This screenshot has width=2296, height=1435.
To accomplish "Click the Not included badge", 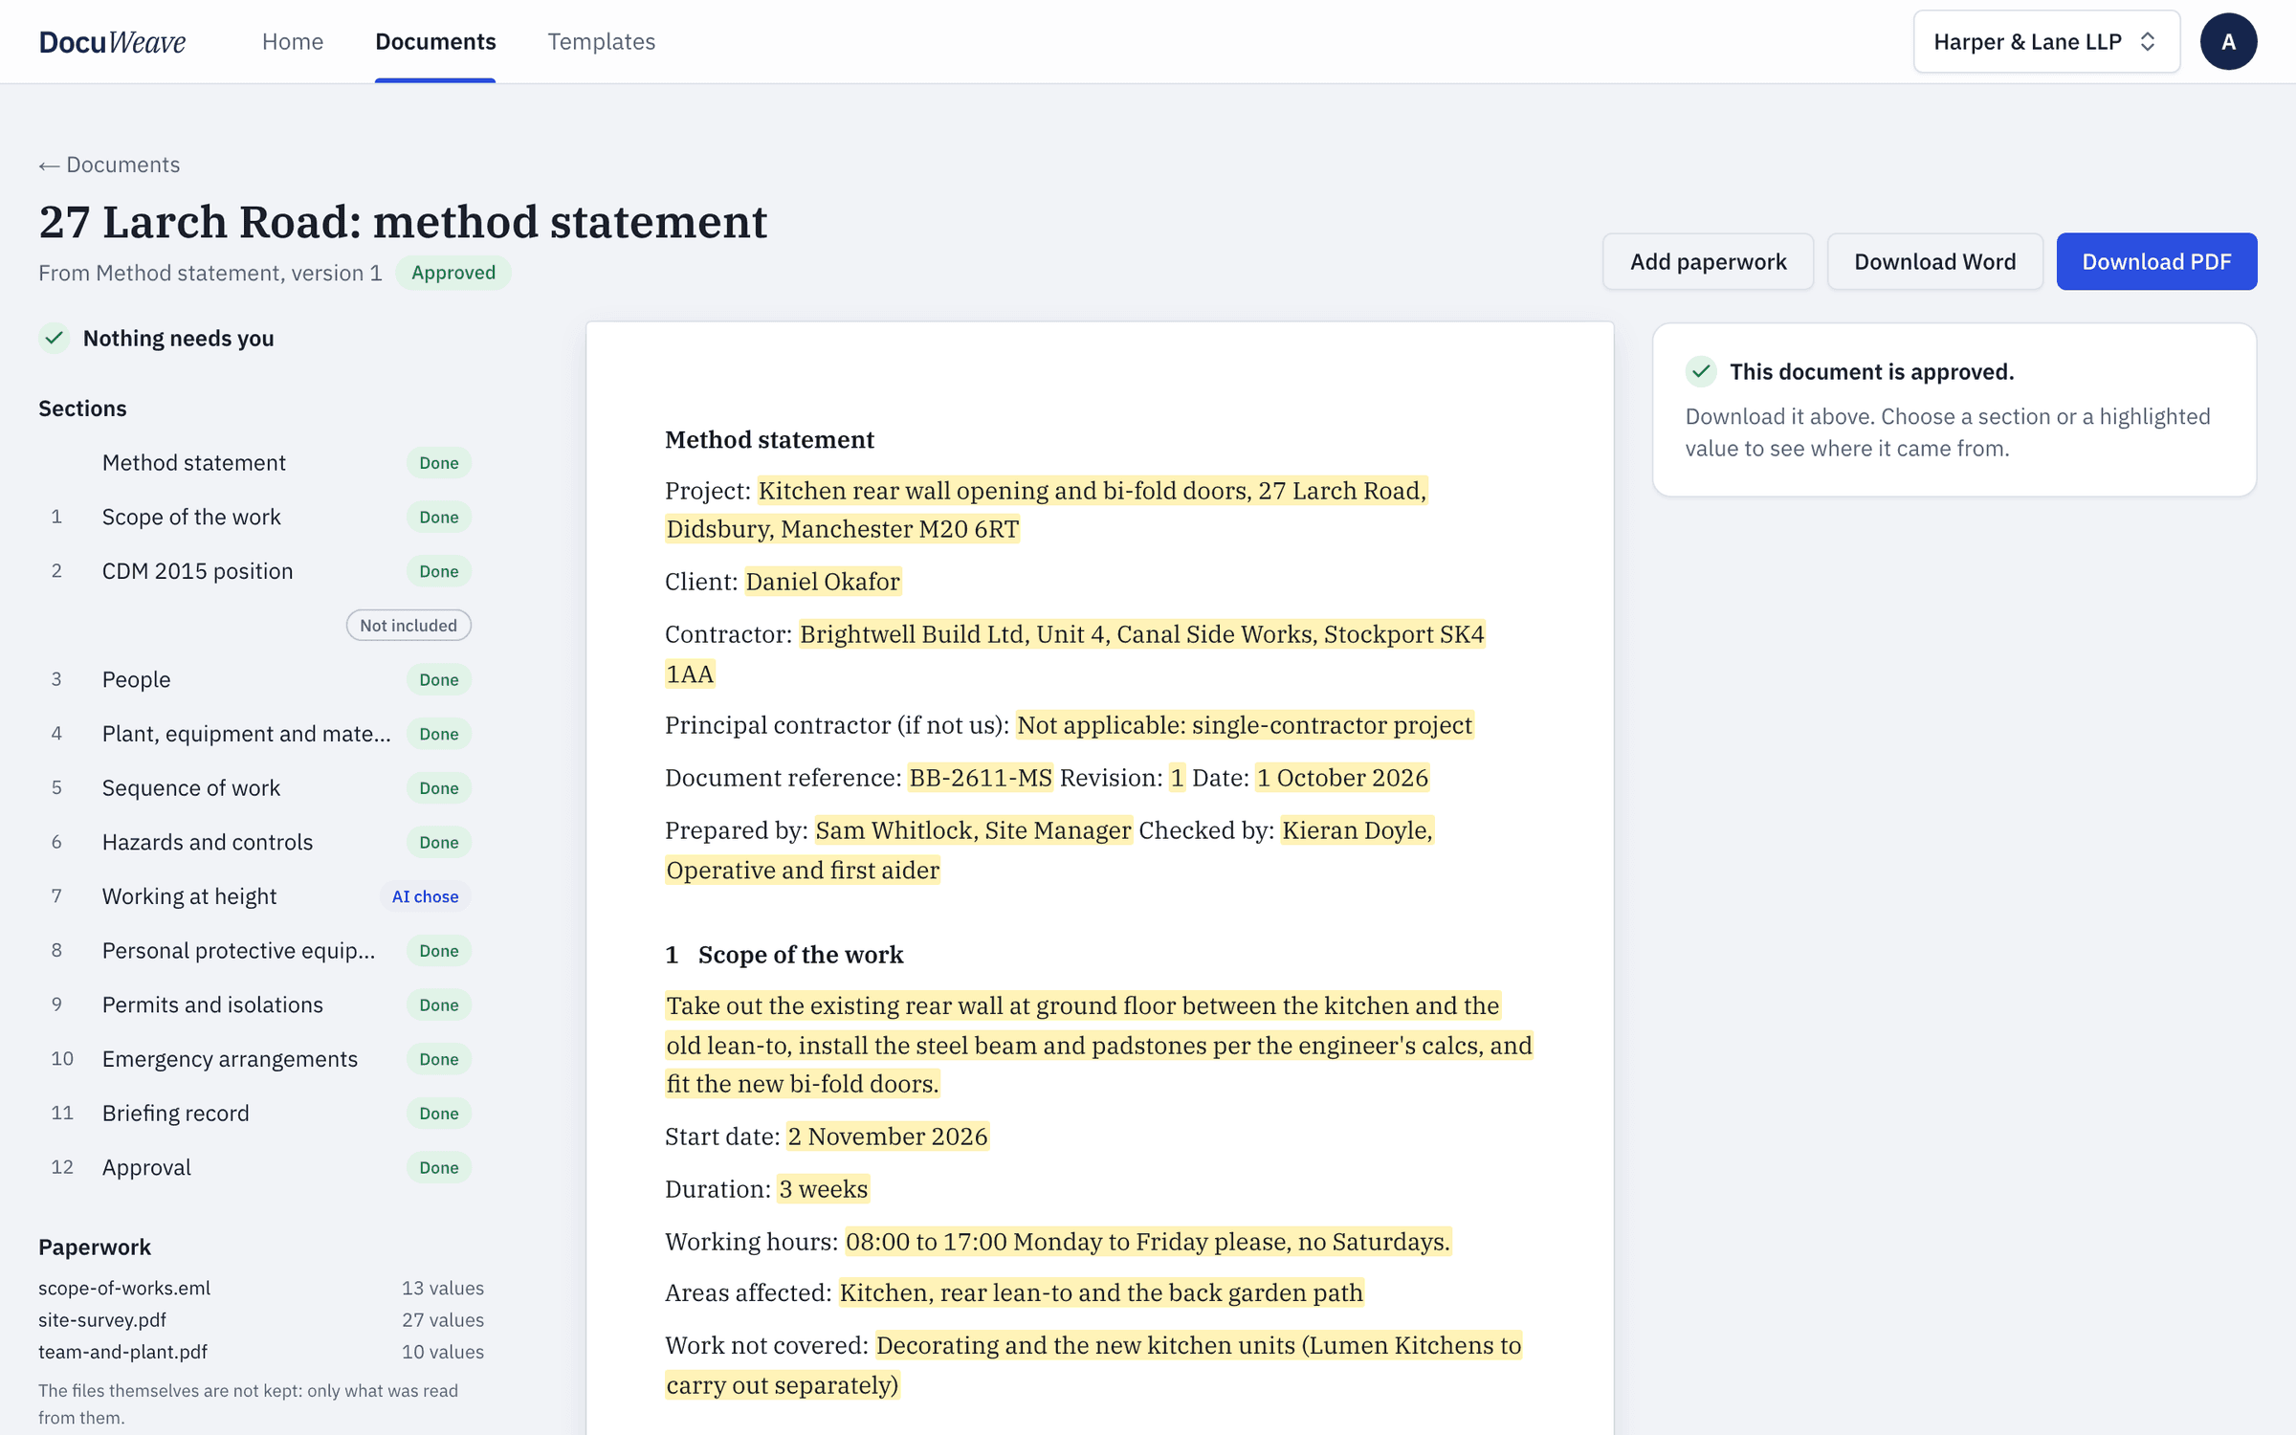I will (408, 626).
